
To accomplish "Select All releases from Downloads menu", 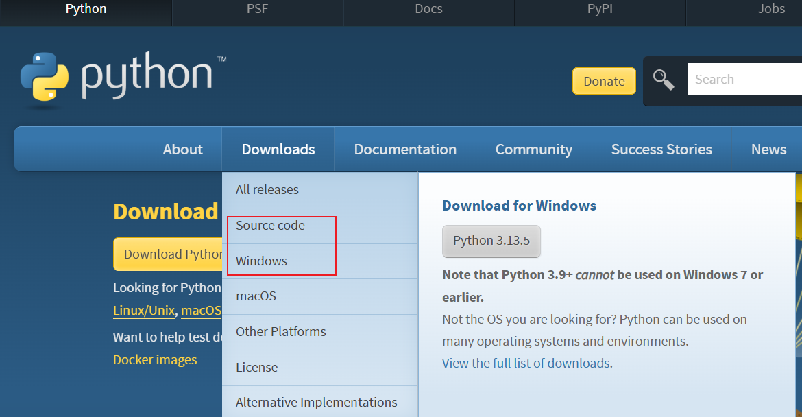I will click(267, 190).
